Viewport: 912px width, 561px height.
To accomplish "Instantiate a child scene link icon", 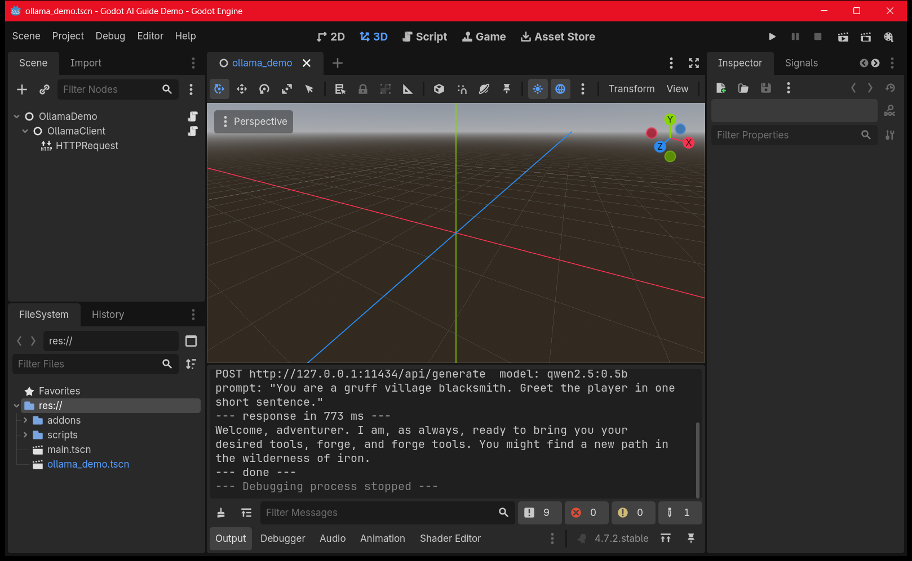I will pyautogui.click(x=45, y=89).
